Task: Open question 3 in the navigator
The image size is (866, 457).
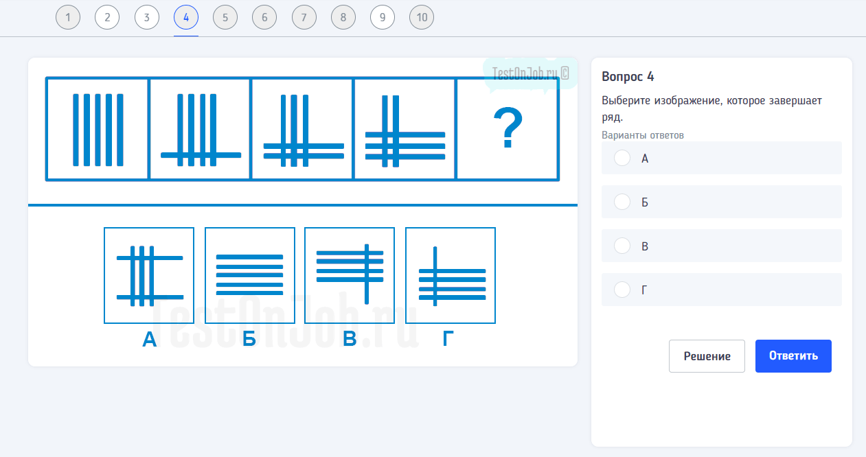Action: (147, 18)
